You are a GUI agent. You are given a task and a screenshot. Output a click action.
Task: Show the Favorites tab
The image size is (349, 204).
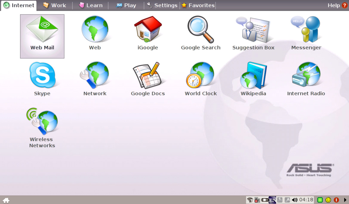pos(198,5)
